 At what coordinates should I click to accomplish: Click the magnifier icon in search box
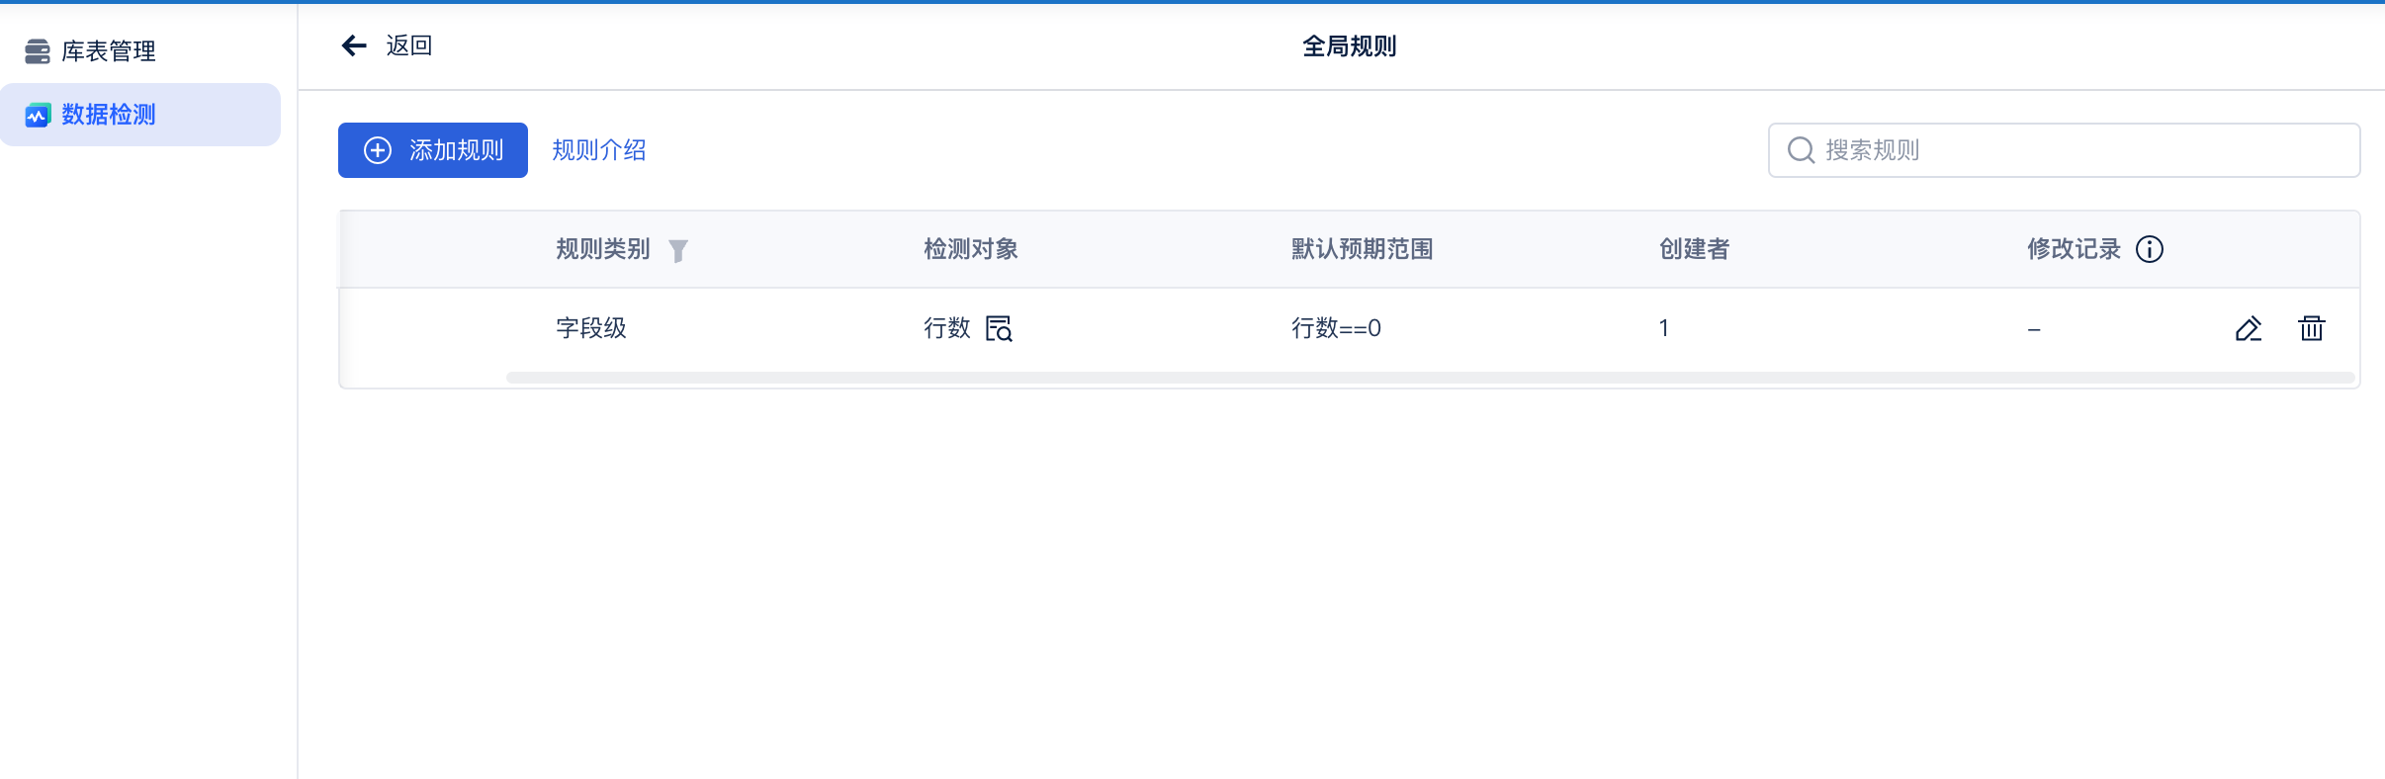click(x=1802, y=150)
